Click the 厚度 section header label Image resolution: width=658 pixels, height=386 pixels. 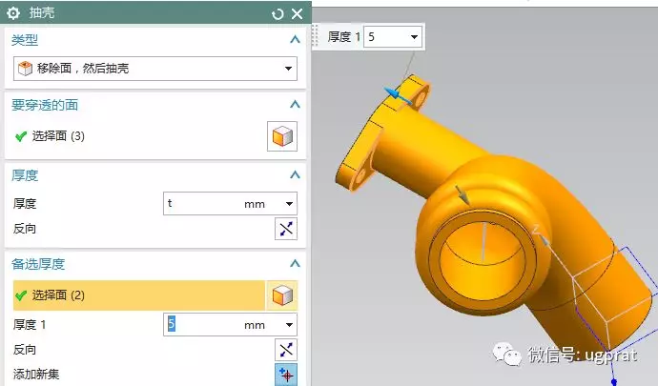tap(25, 175)
